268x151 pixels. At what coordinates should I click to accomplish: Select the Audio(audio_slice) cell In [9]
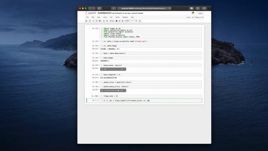click(151, 86)
